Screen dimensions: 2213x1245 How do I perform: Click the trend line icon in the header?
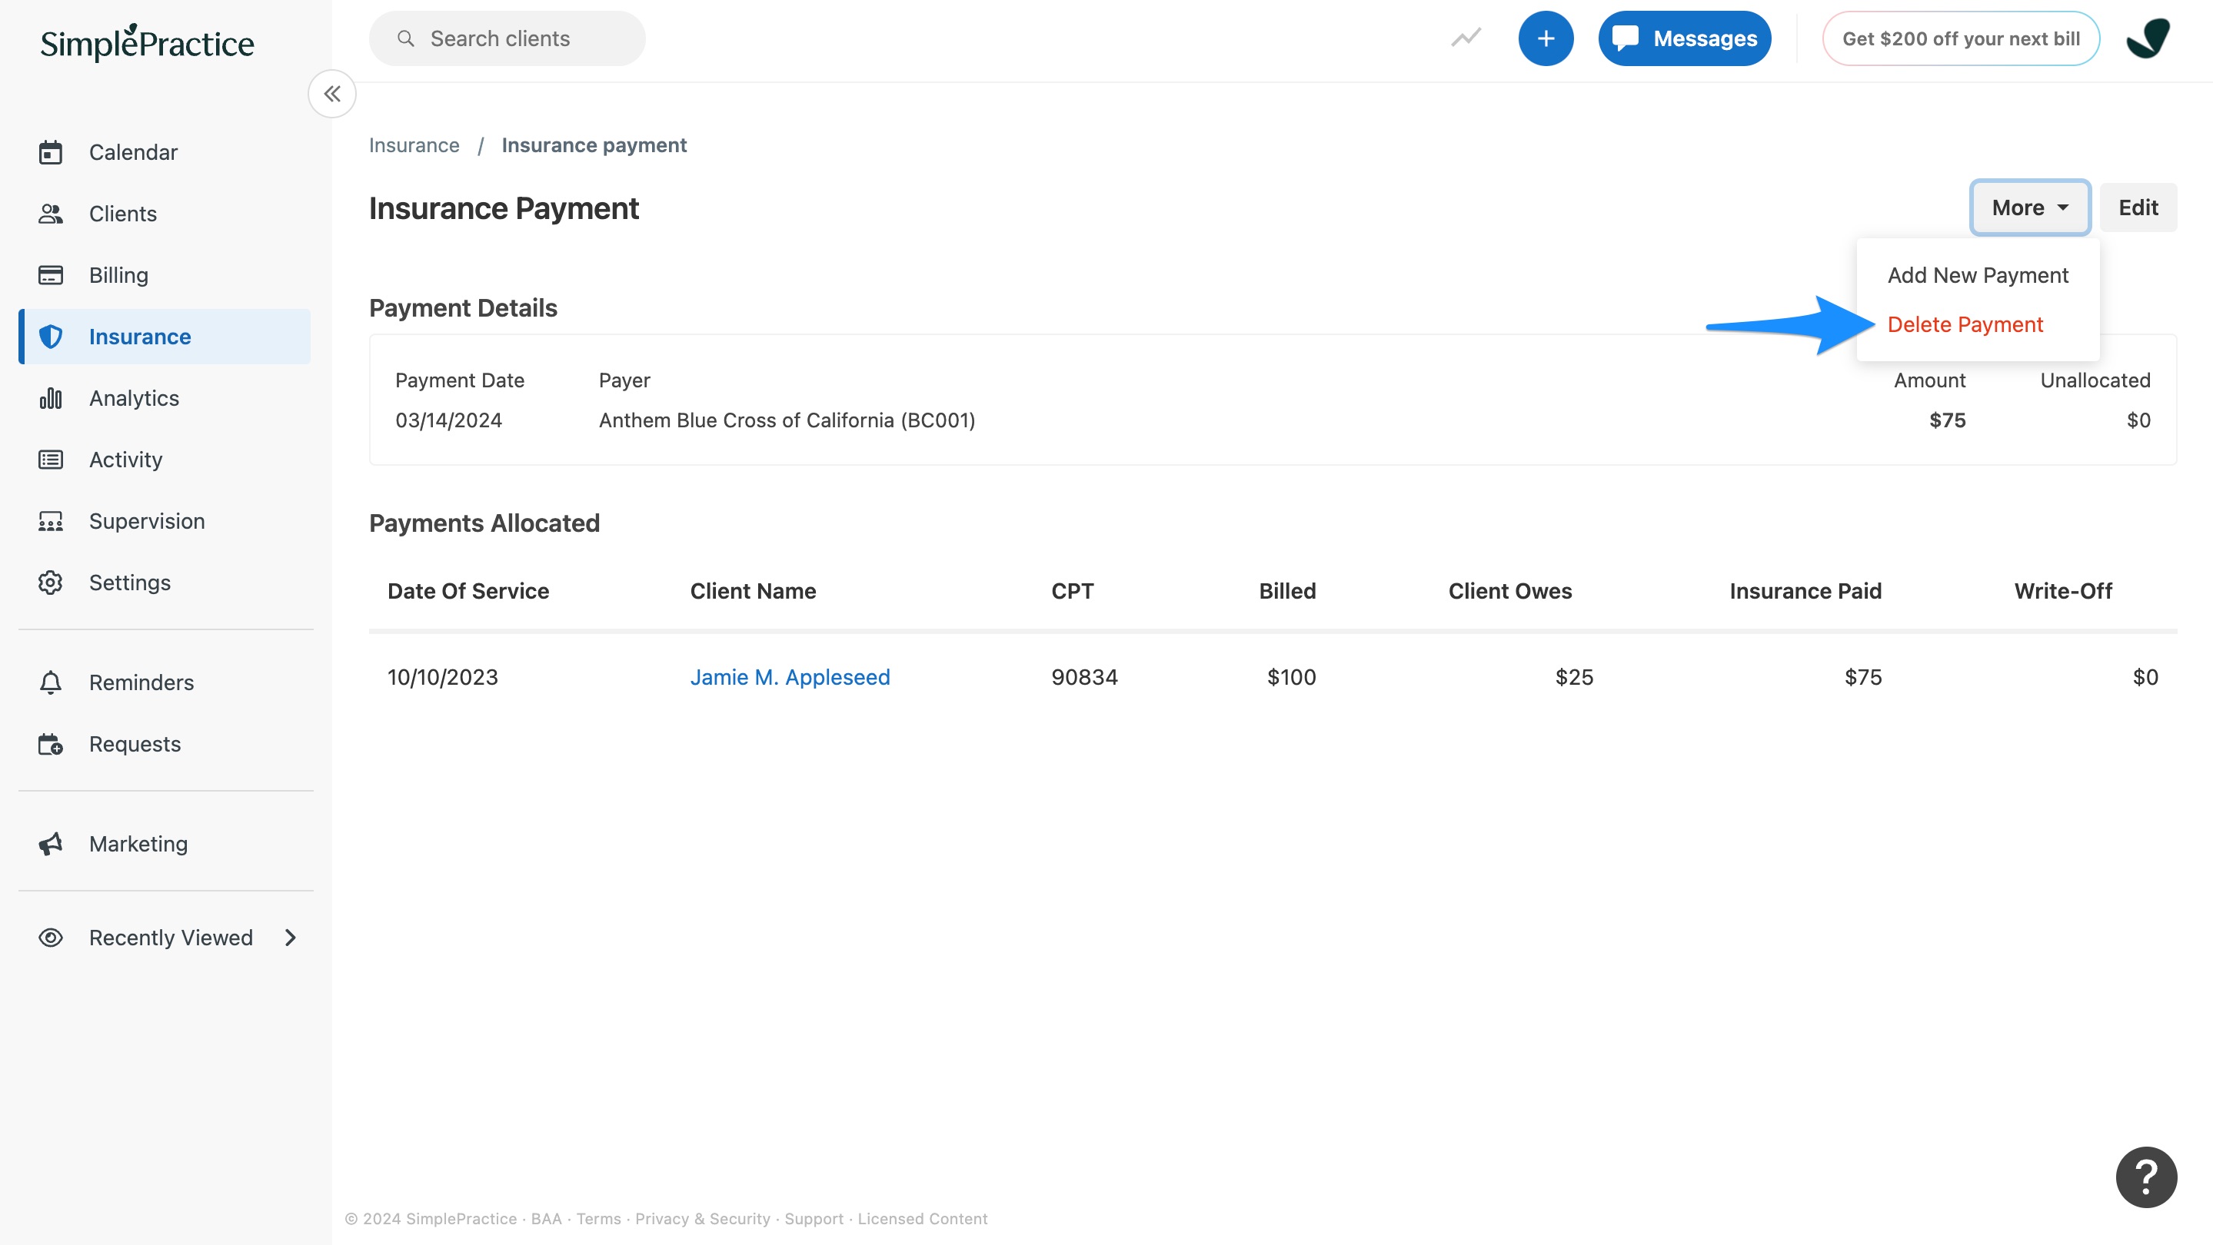click(1466, 38)
